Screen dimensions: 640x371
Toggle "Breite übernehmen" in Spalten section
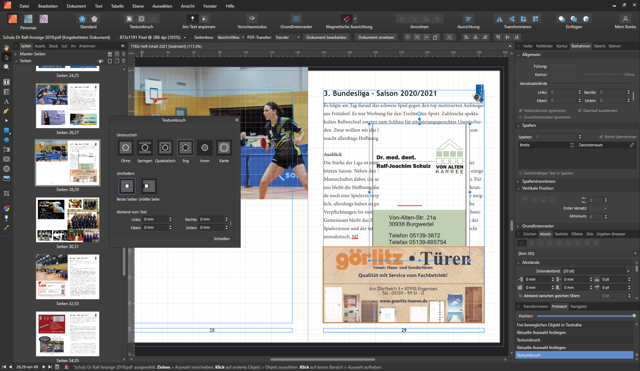tap(601, 136)
